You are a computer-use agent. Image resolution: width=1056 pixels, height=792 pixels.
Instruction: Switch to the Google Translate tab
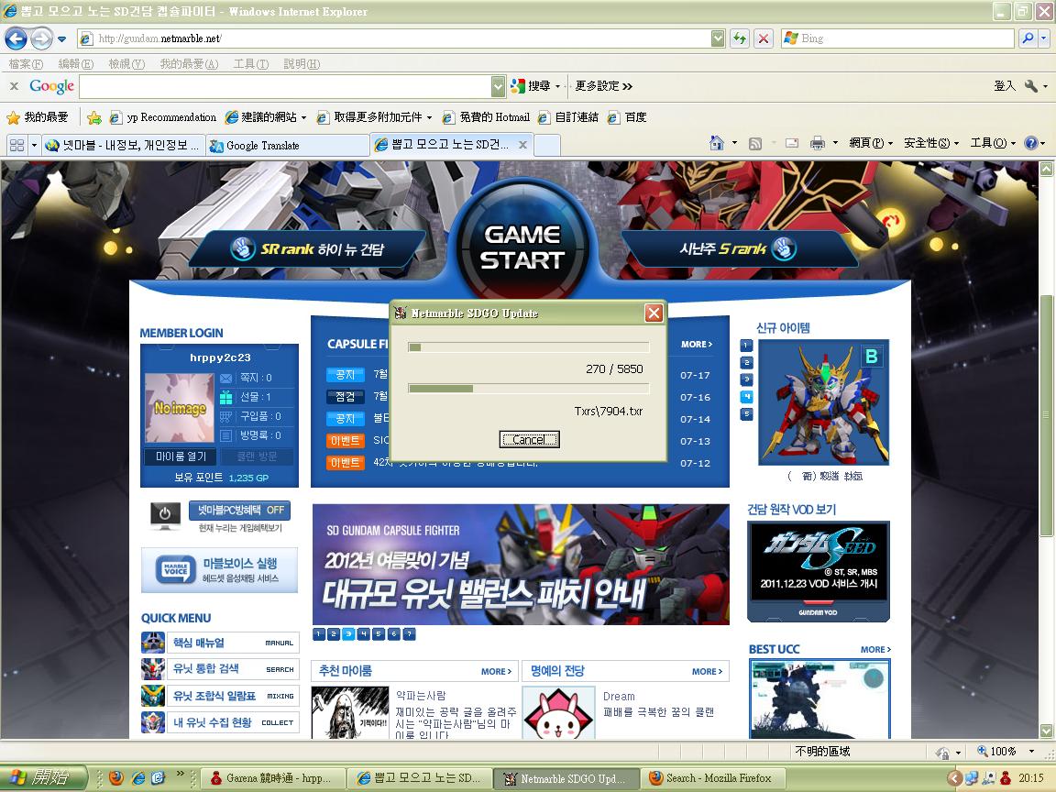(286, 146)
